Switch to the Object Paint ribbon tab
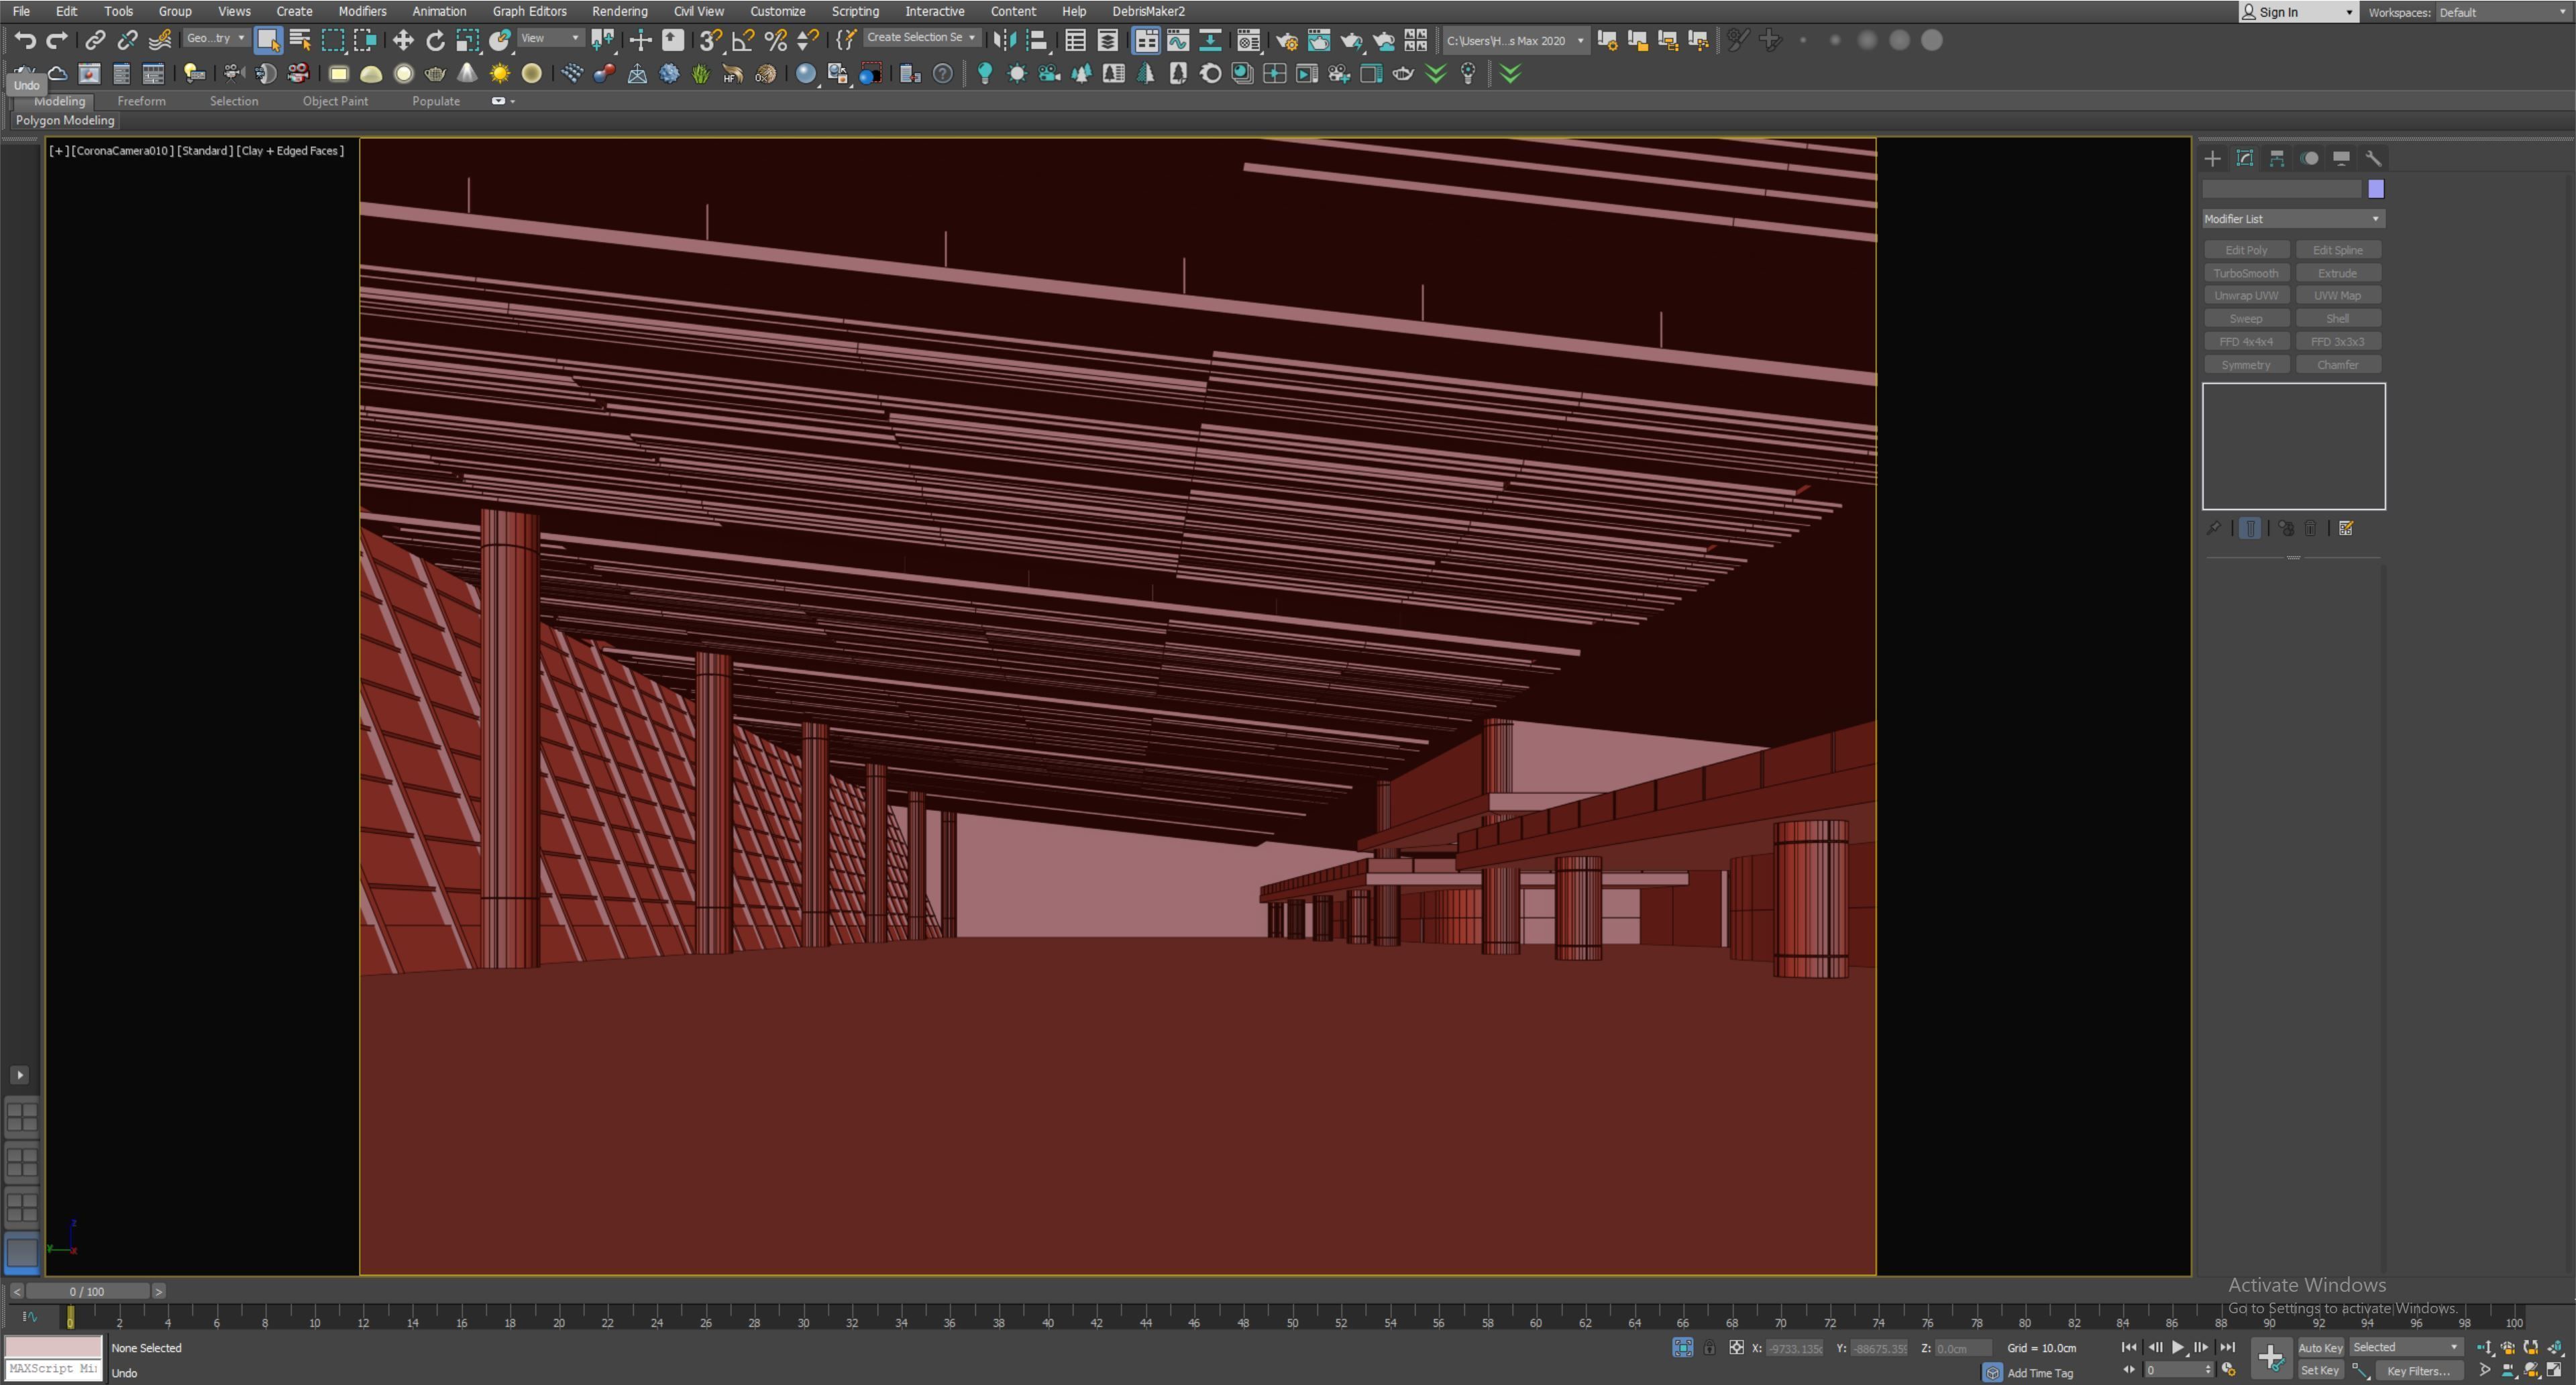Viewport: 2576px width, 1385px height. click(x=335, y=101)
